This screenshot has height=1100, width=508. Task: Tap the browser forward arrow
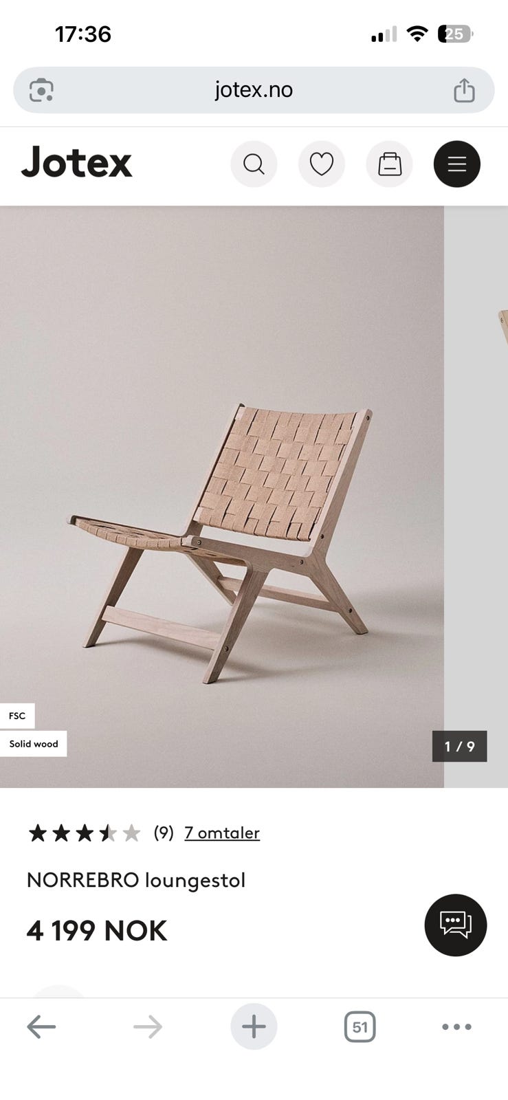coord(148,1027)
